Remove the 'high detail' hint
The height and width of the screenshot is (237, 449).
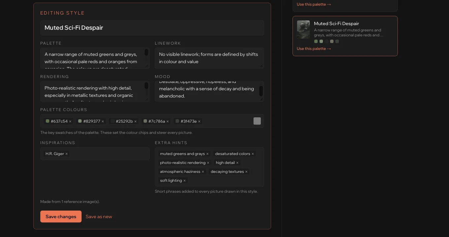click(x=237, y=163)
